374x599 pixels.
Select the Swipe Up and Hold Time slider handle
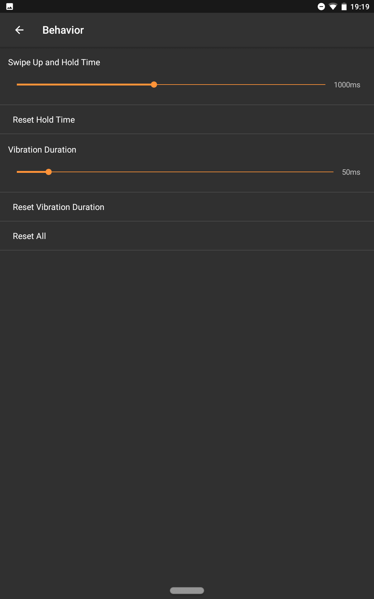(154, 85)
